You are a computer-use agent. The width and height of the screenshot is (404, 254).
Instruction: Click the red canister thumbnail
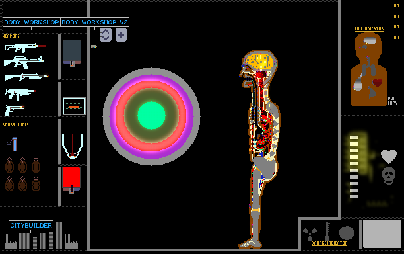pyautogui.click(x=71, y=180)
